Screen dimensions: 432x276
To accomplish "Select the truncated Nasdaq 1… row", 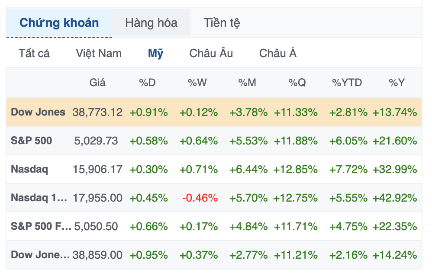I will (x=39, y=198).
